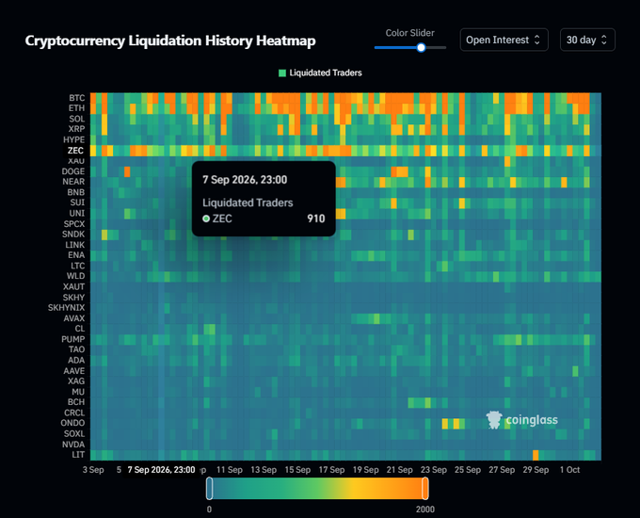Select the SPCX row label

[x=74, y=224]
